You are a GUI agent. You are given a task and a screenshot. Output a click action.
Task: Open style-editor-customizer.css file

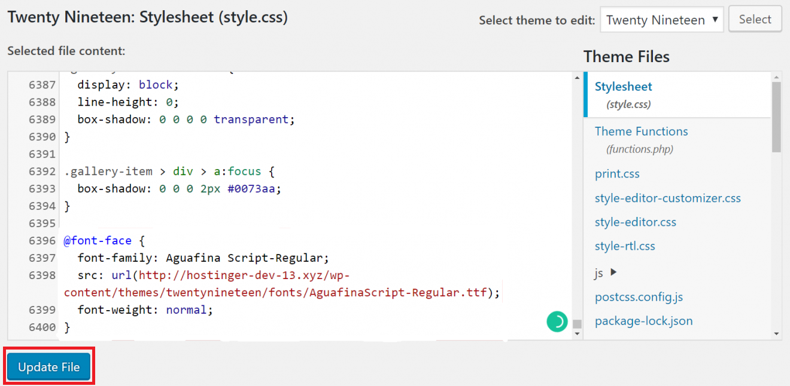pos(667,198)
